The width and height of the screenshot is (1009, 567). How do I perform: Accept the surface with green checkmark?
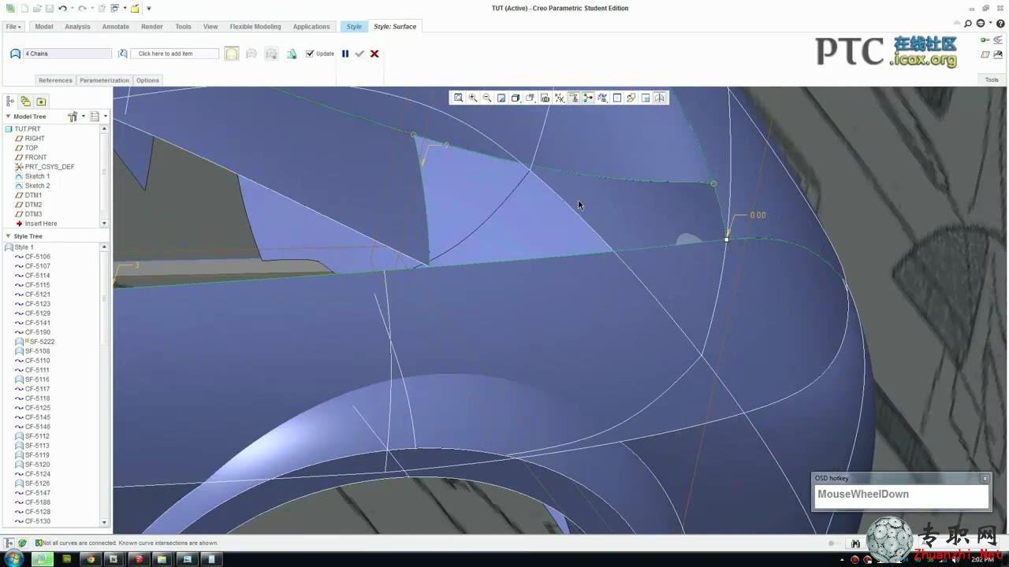(359, 54)
